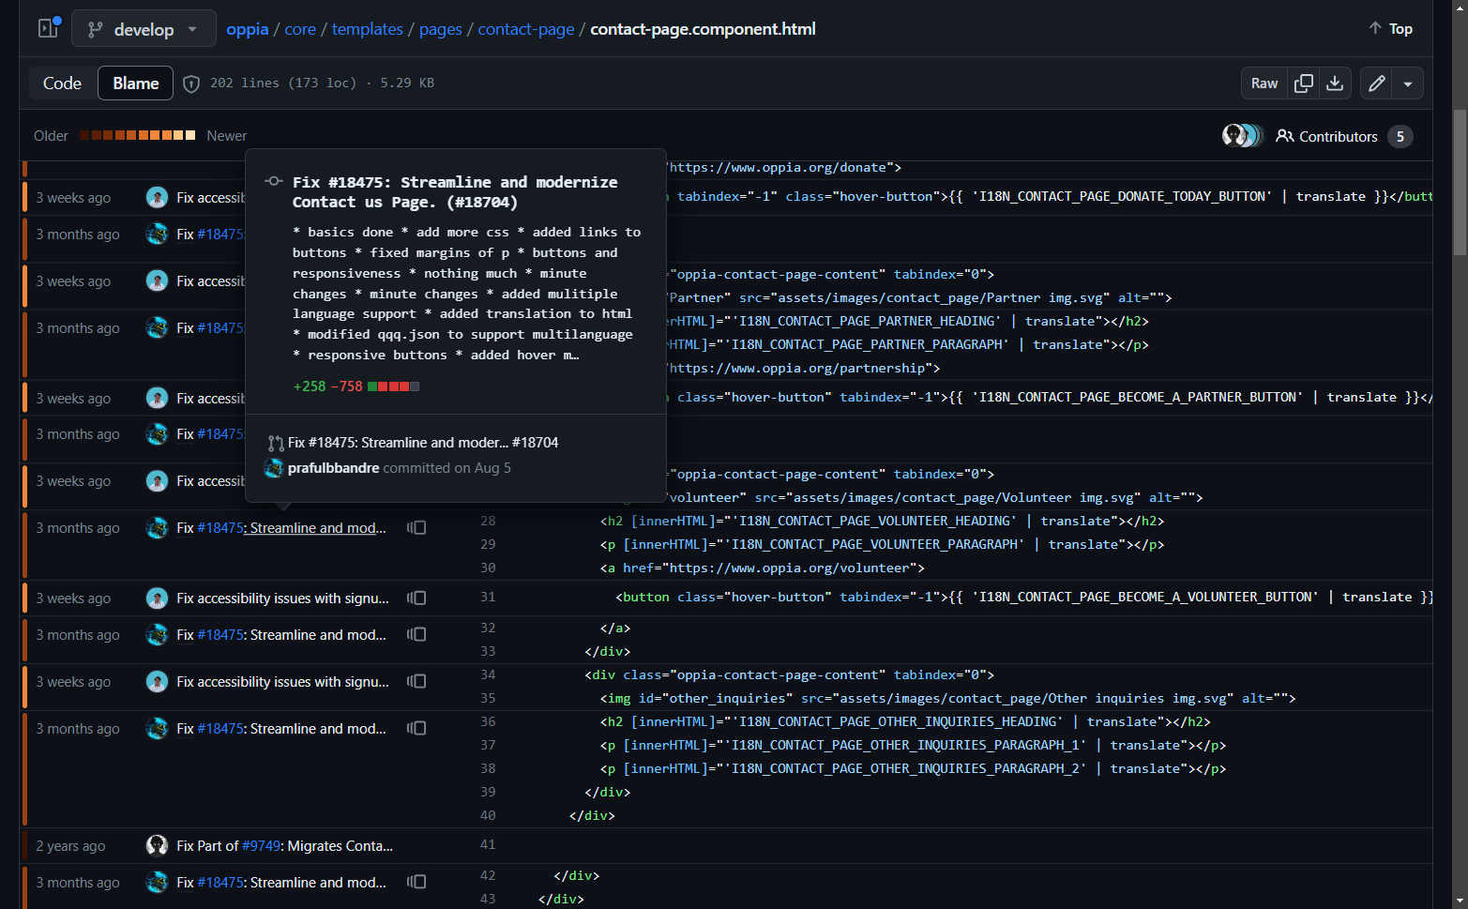View blame prior to change at line 31
The height and width of the screenshot is (909, 1468).
click(416, 598)
